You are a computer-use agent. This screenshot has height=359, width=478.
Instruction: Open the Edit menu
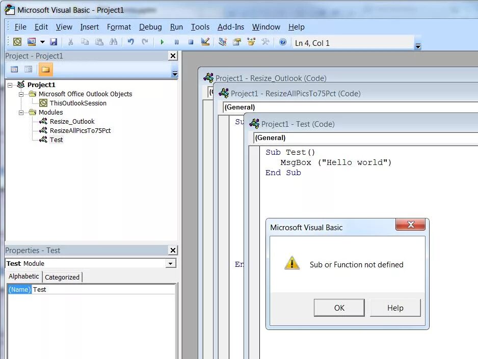[x=41, y=27]
